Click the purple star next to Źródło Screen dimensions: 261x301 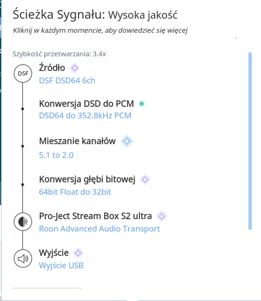click(75, 68)
